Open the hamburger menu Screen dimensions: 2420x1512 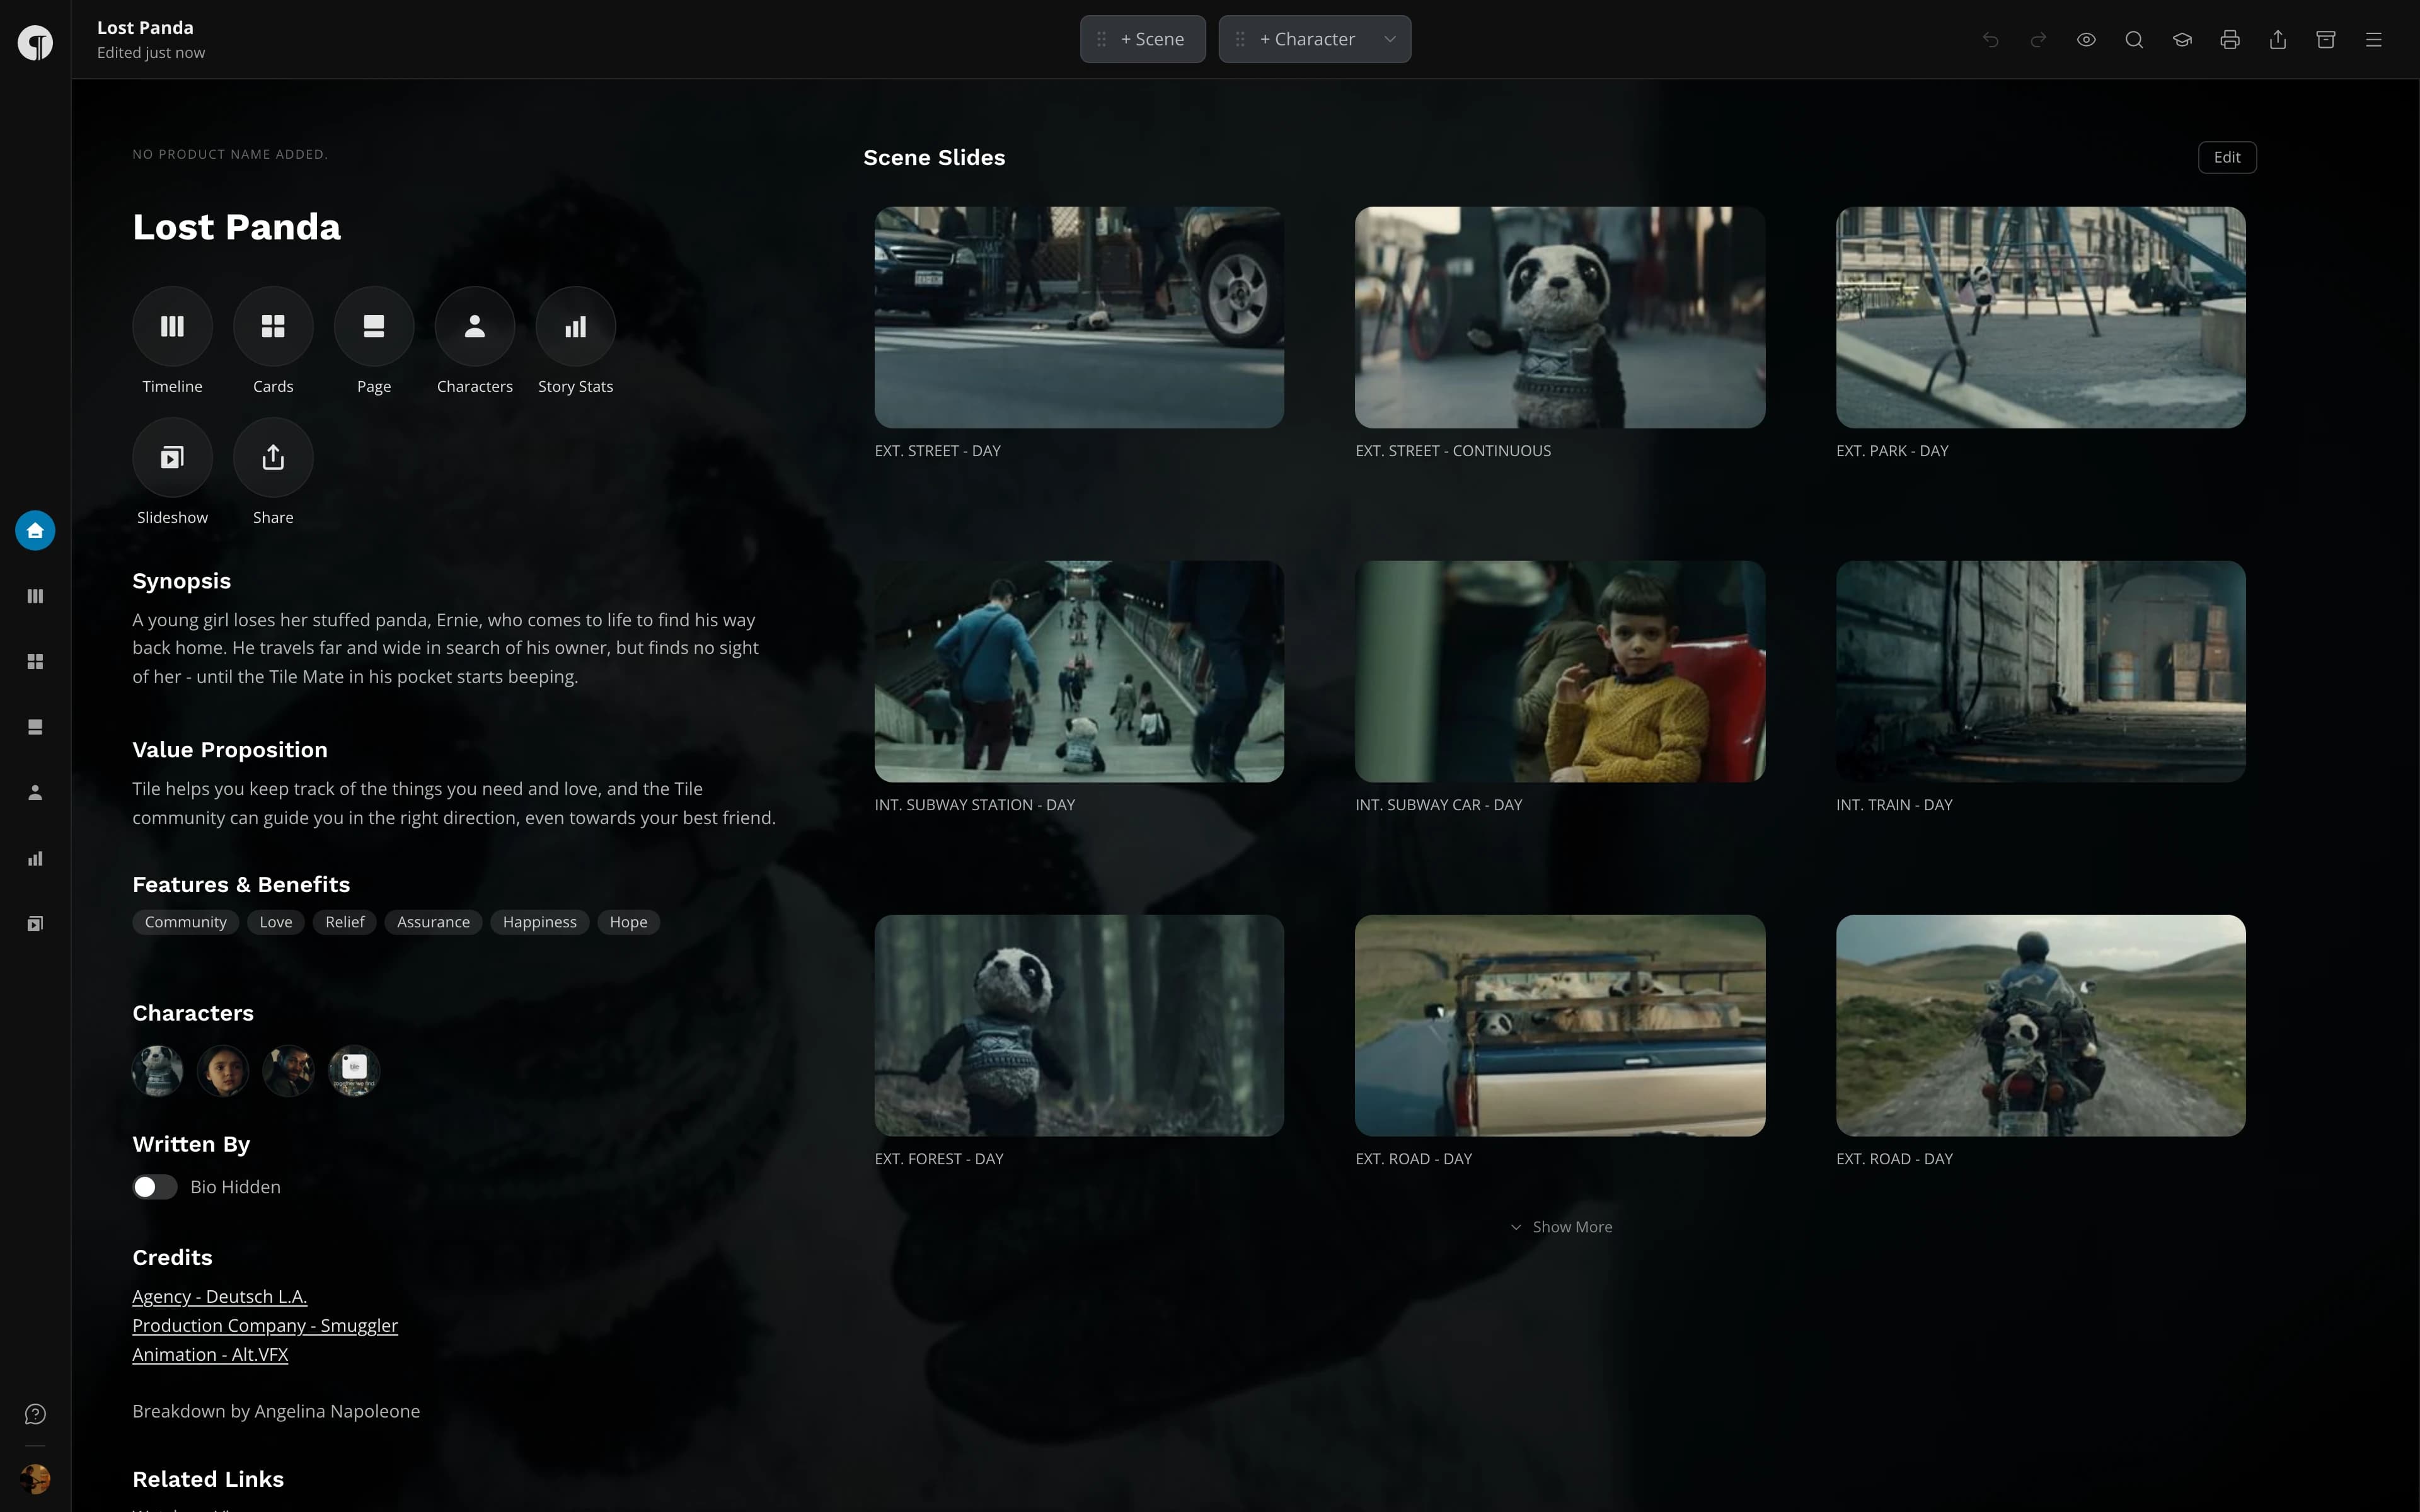pos(2374,40)
